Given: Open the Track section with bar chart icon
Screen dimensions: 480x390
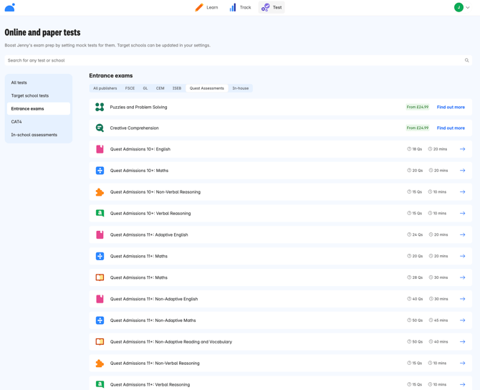Looking at the screenshot, I should tap(240, 7).
